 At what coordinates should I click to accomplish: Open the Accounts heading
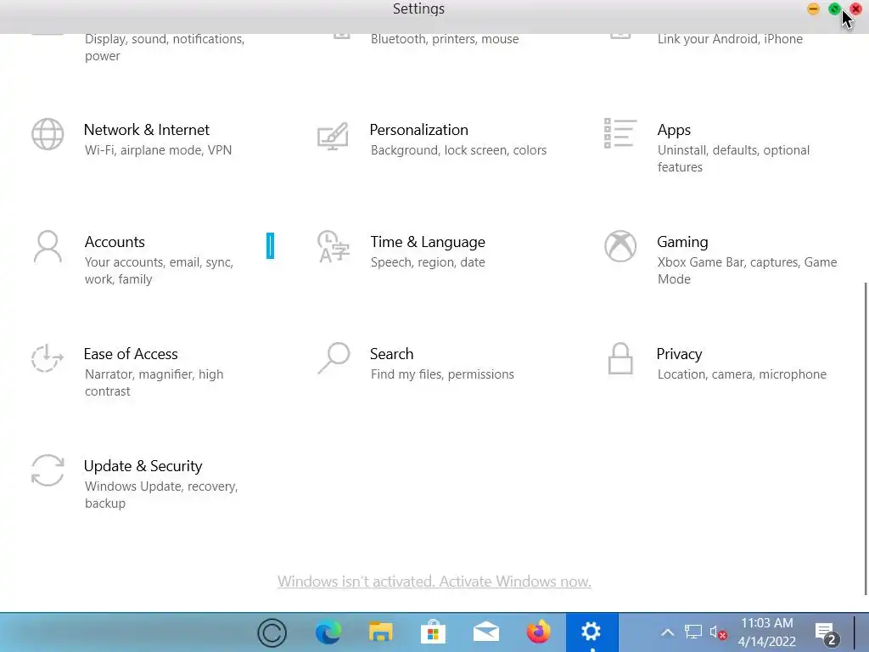click(x=115, y=242)
